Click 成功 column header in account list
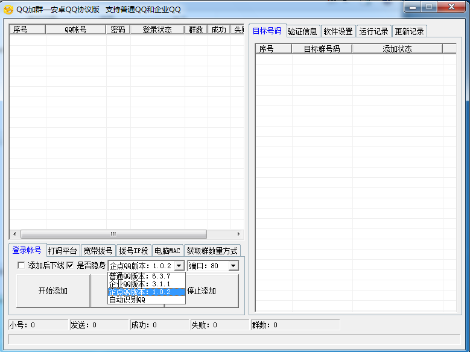 tap(219, 30)
